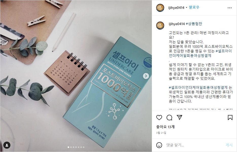The image size is (237, 152).
Task: Go to next photo with arrow
Action: (146, 76)
